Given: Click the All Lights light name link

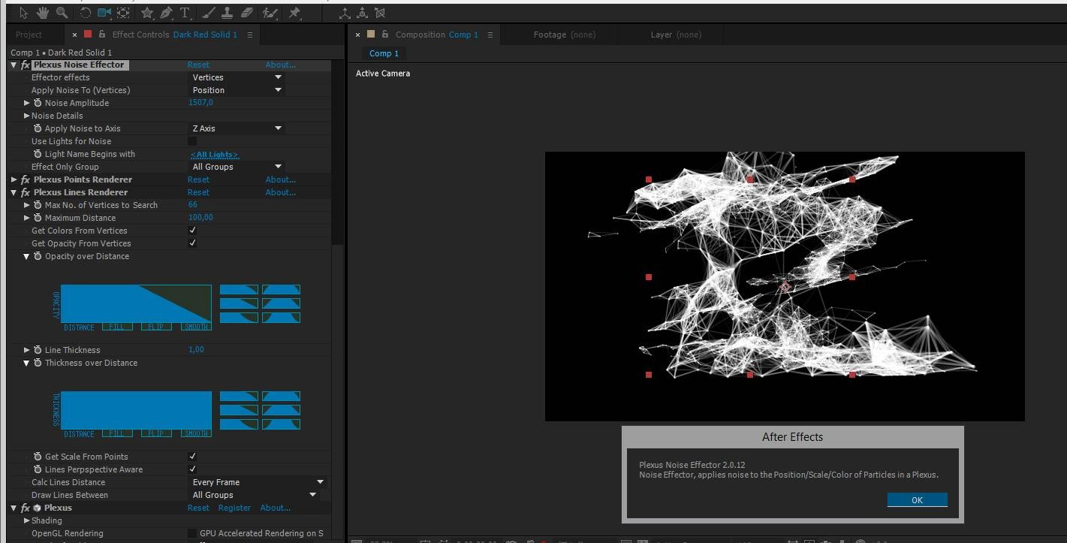Looking at the screenshot, I should click(214, 154).
